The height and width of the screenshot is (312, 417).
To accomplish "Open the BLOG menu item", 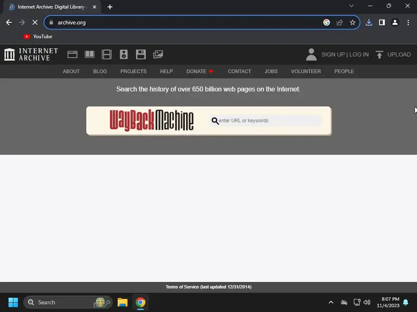I will tap(100, 71).
